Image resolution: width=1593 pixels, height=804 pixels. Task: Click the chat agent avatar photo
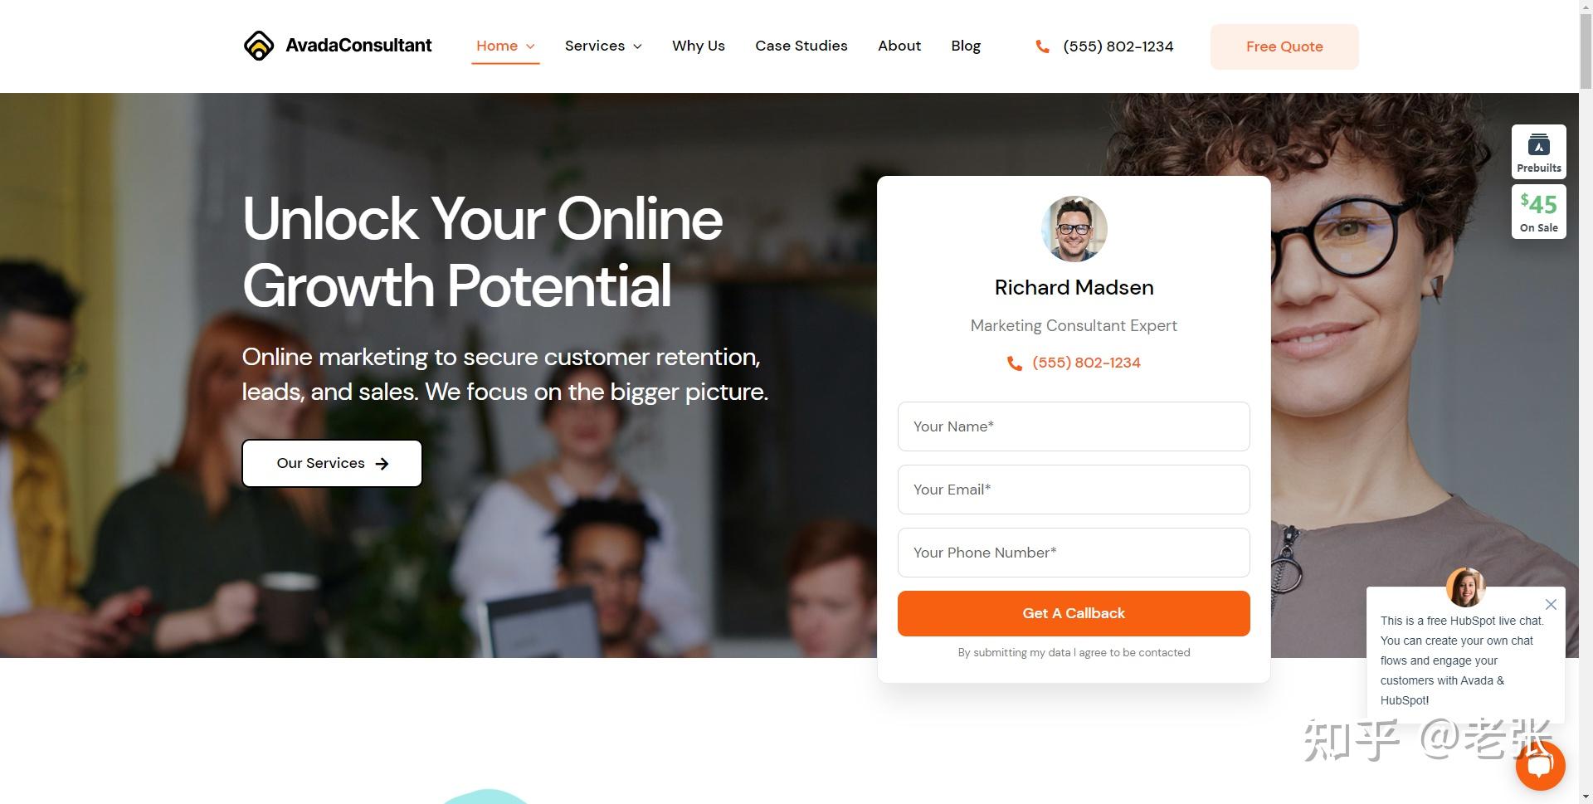point(1465,587)
